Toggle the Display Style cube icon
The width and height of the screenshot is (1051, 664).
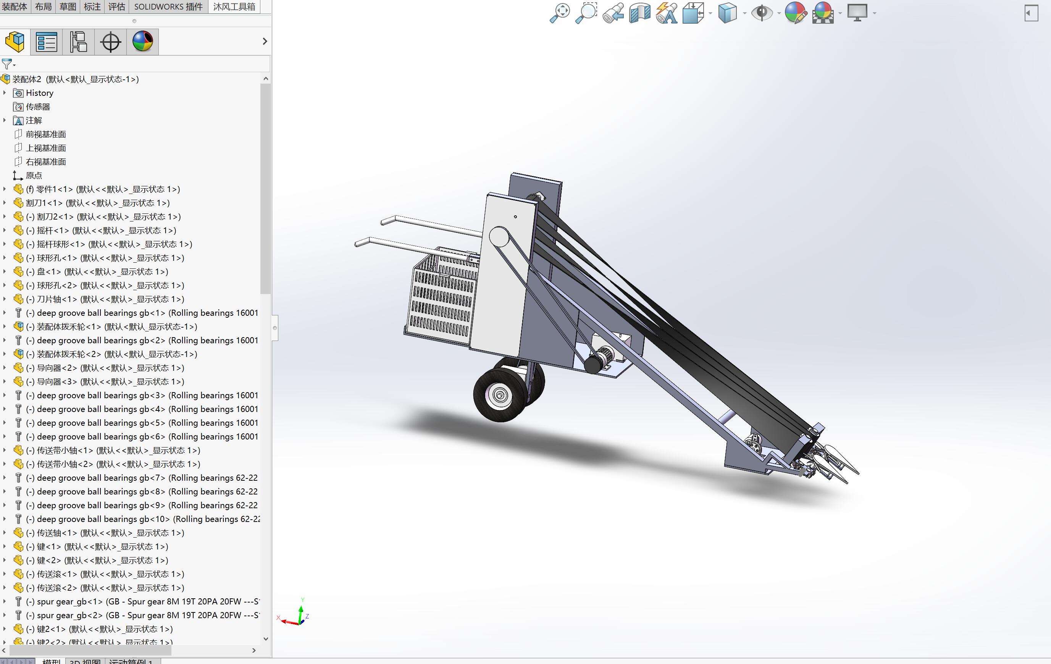point(728,13)
